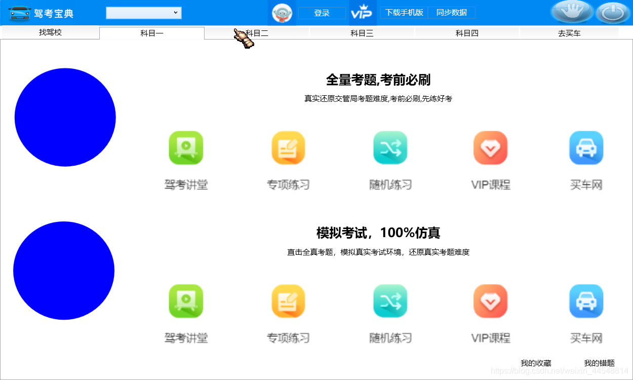The height and width of the screenshot is (380, 633).
Task: Open 买车网 icon in the upper section
Action: (x=586, y=148)
